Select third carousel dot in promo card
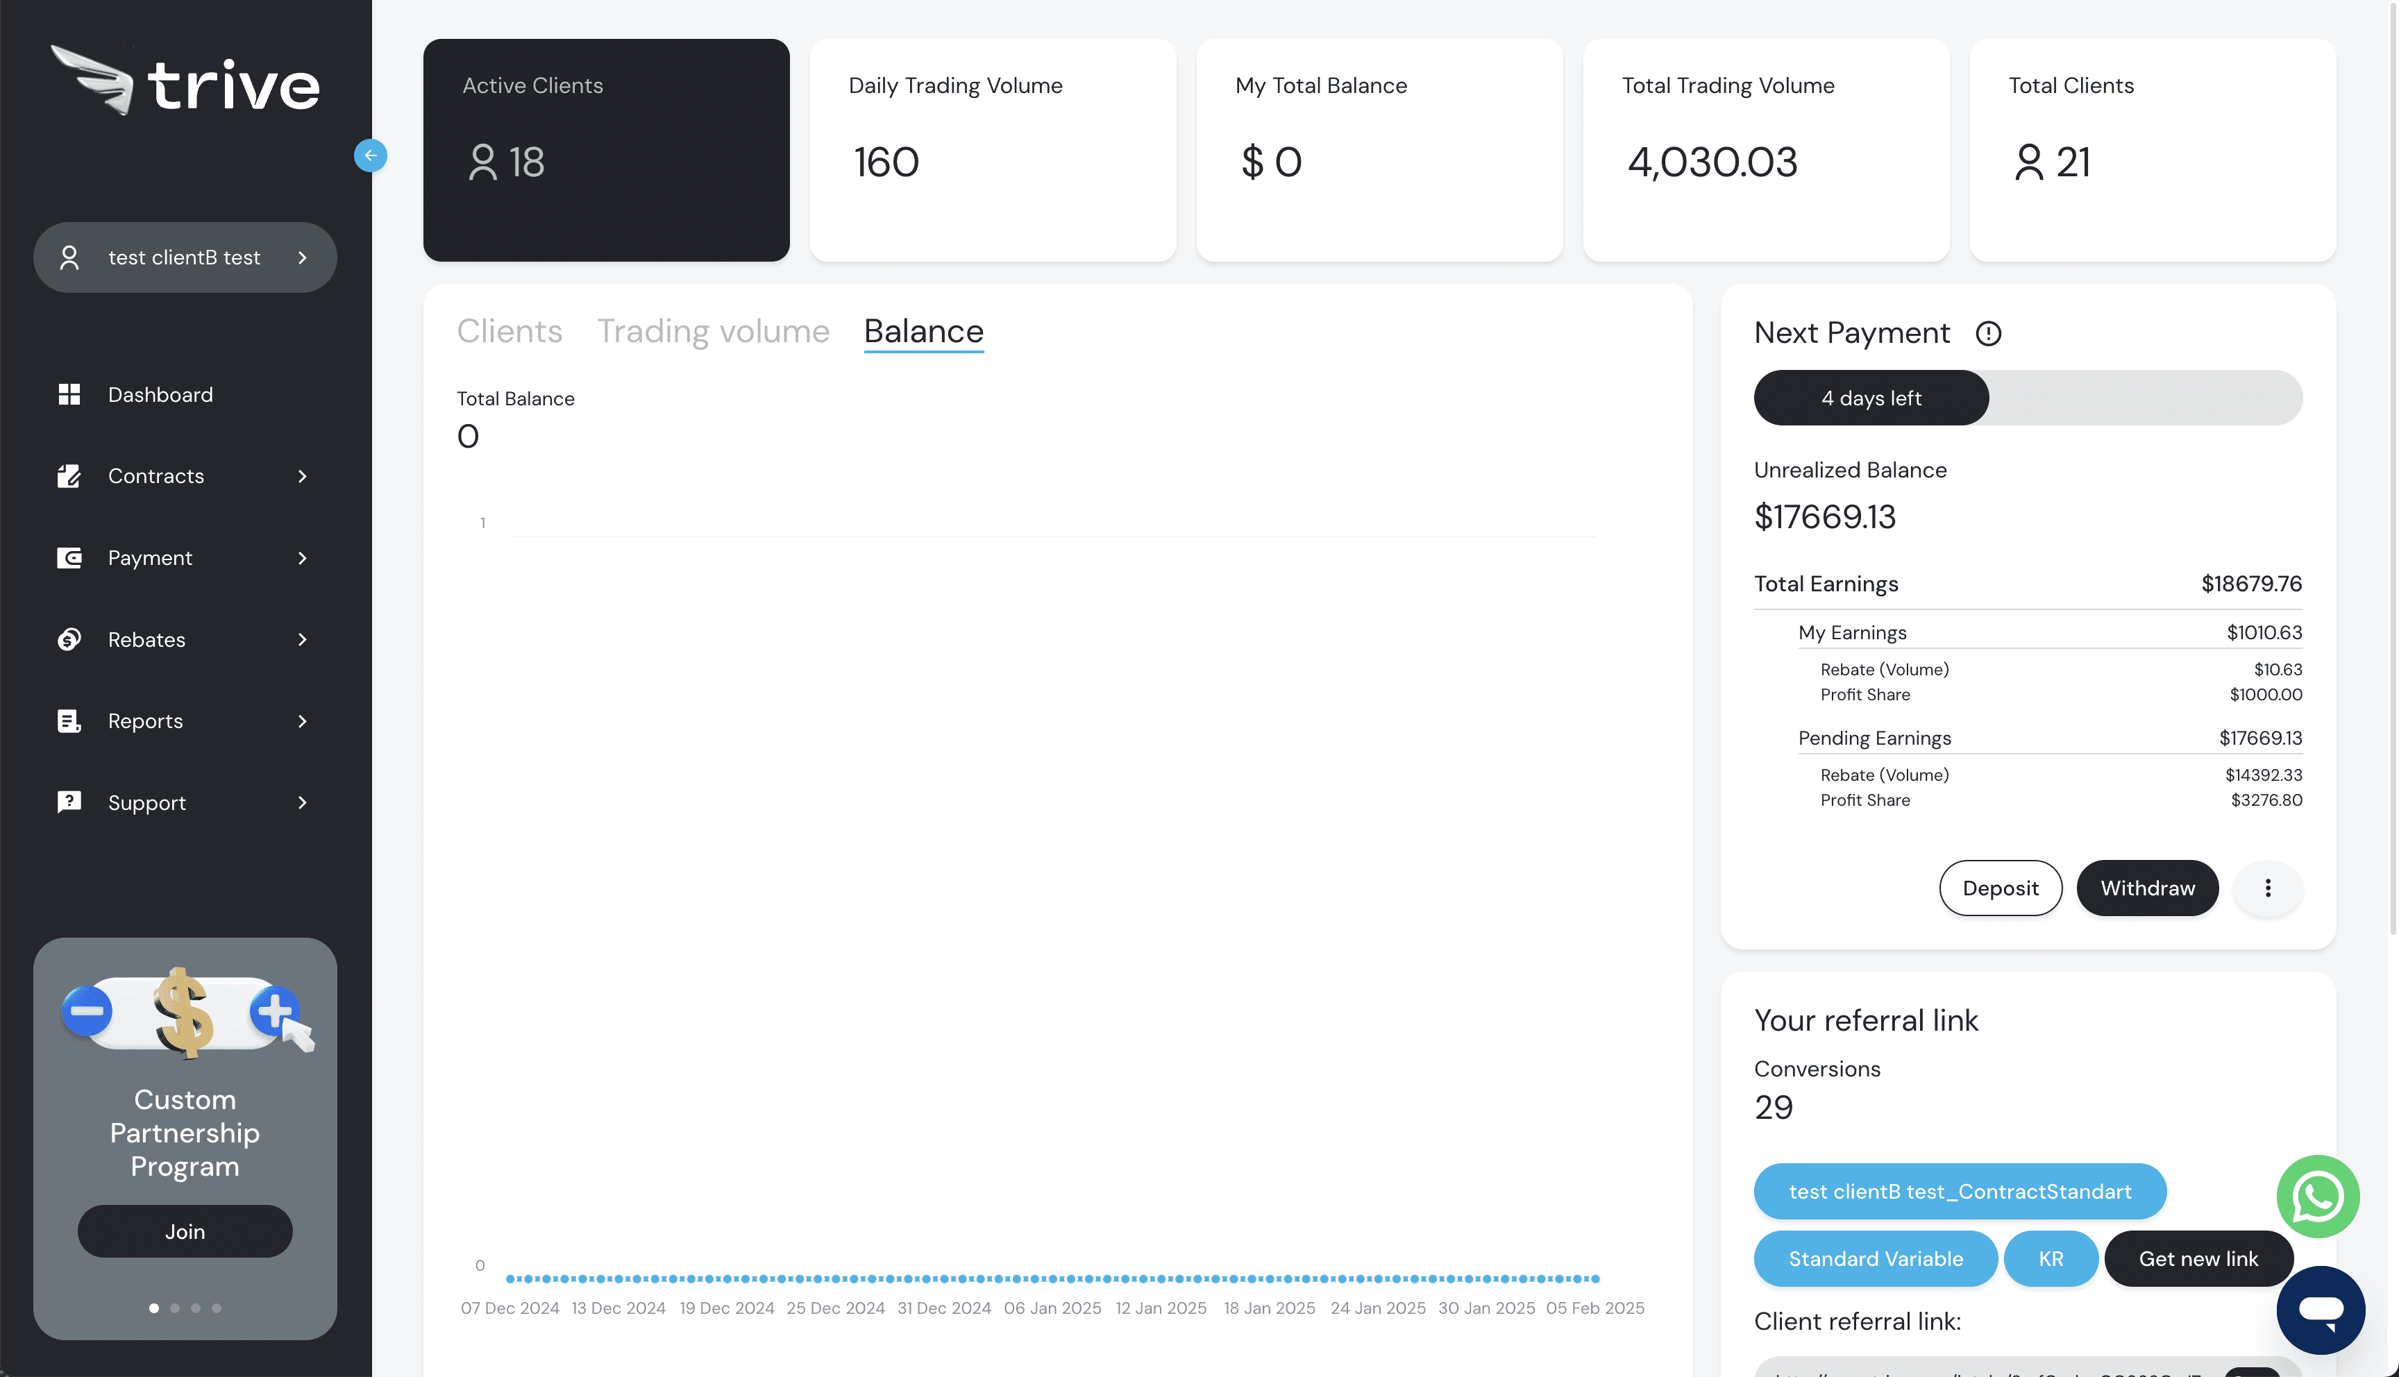The height and width of the screenshot is (1377, 2399). click(196, 1308)
